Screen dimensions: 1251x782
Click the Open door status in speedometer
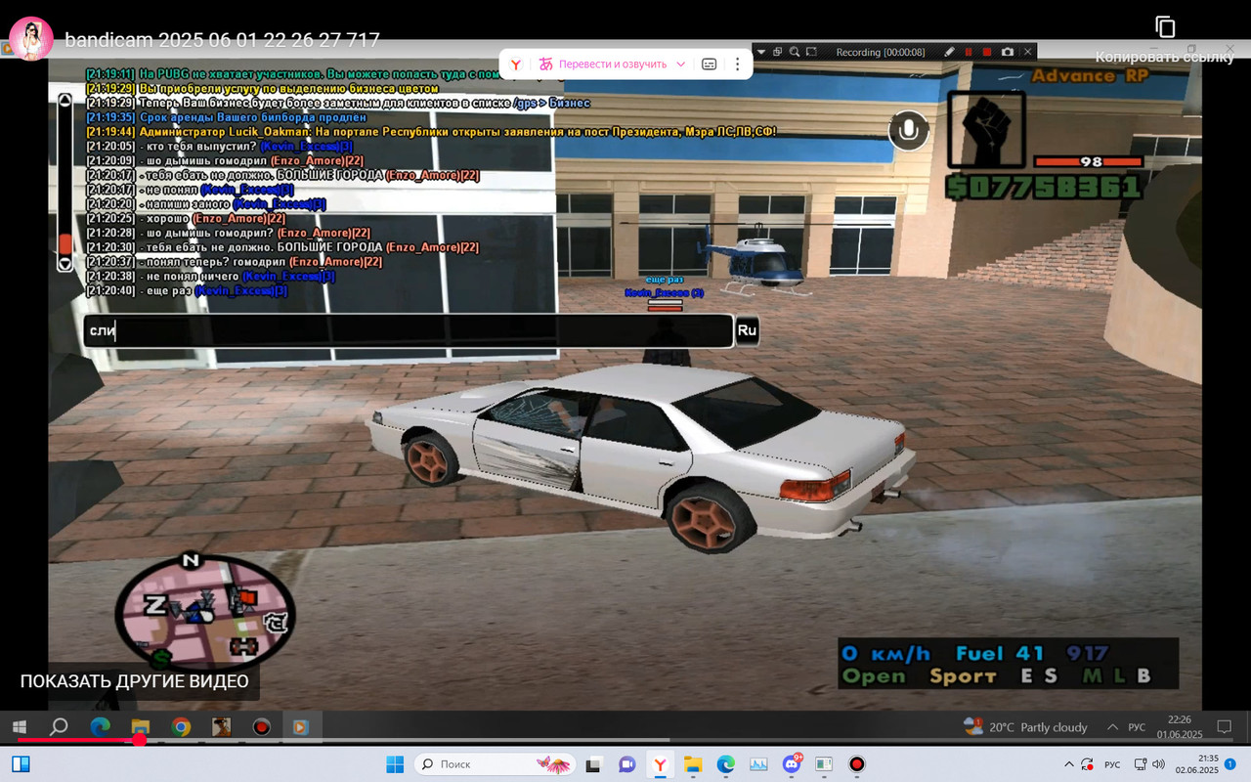(x=874, y=675)
